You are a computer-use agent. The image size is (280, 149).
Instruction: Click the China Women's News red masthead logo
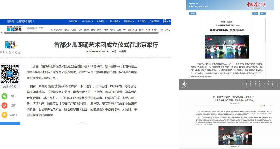coord(256,5)
